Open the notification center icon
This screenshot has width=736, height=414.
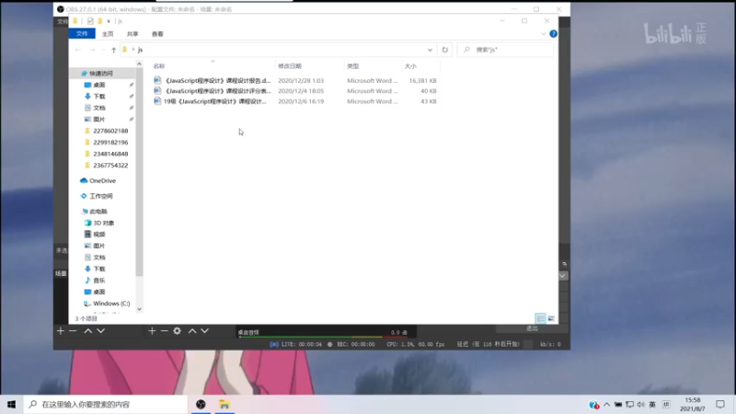pyautogui.click(x=720, y=404)
